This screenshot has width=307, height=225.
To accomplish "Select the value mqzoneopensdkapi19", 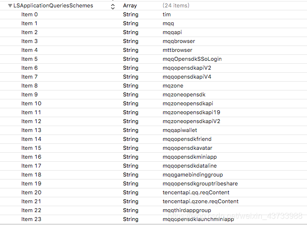I will click(191, 113).
